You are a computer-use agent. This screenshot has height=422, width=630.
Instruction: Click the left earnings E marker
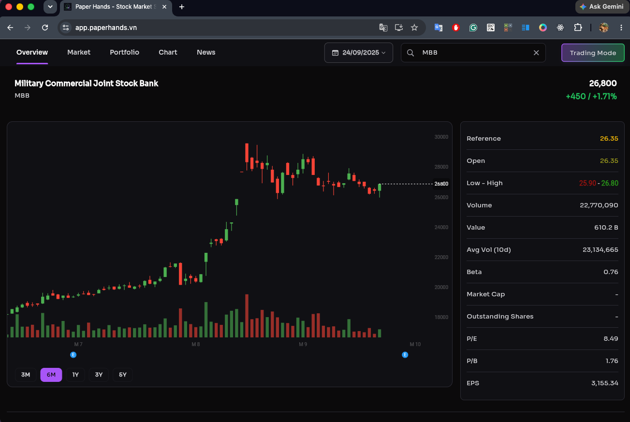point(73,355)
